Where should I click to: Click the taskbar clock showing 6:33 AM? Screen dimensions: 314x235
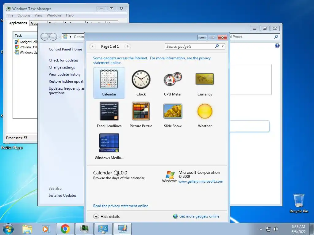[x=298, y=229]
